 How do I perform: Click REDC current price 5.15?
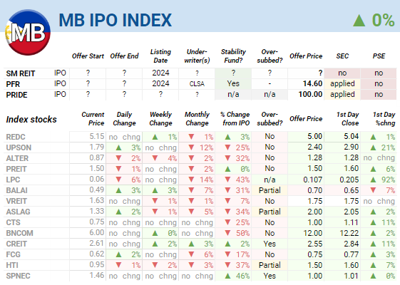tap(97, 136)
